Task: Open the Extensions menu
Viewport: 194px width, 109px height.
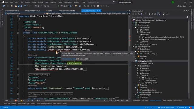Action: pyautogui.click(x=68, y=2)
